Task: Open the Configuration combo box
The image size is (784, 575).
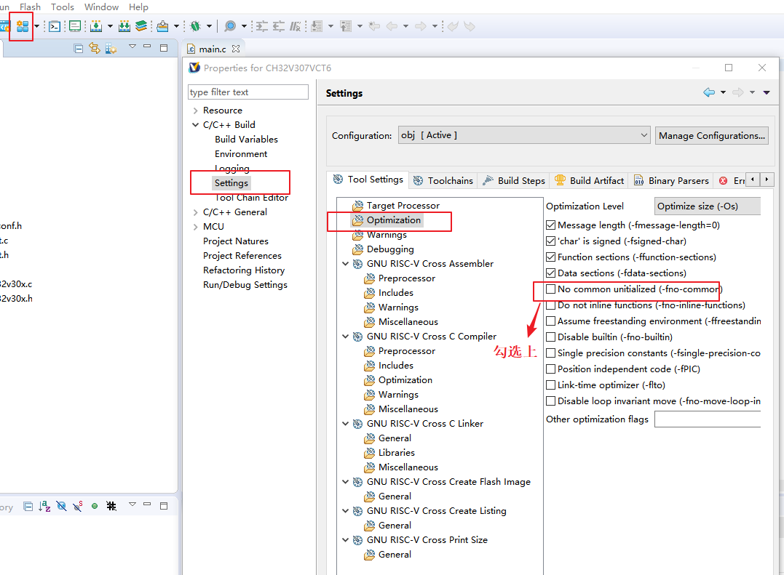Action: pos(524,135)
